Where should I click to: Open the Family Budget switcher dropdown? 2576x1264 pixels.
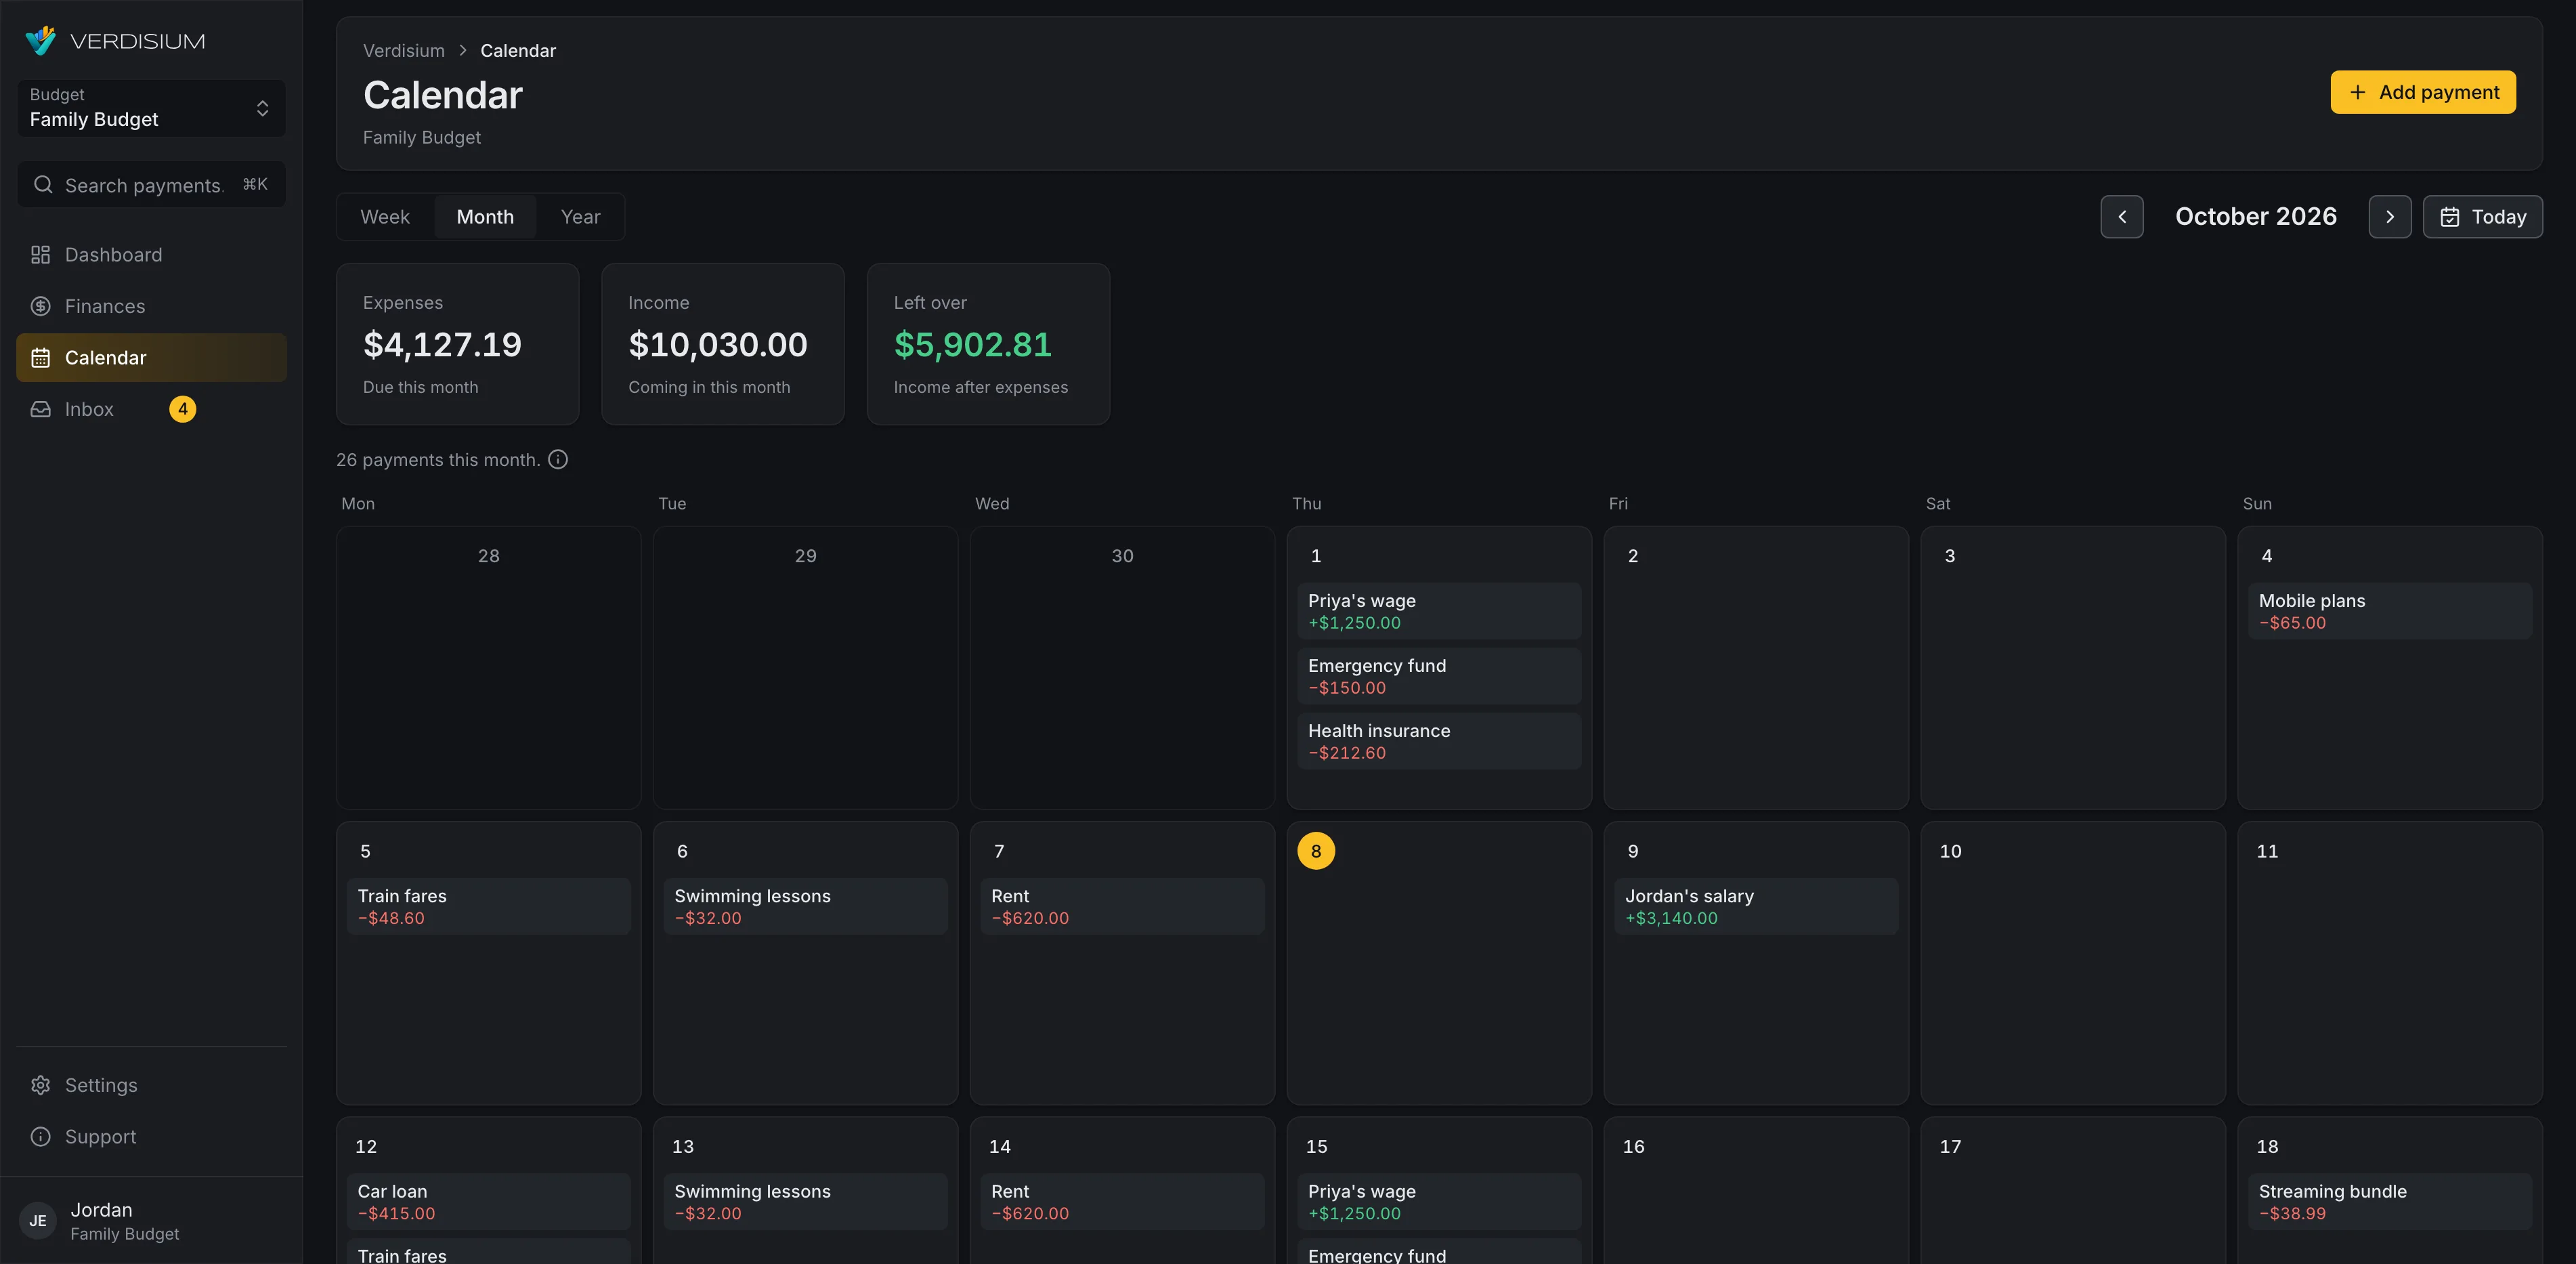[151, 108]
